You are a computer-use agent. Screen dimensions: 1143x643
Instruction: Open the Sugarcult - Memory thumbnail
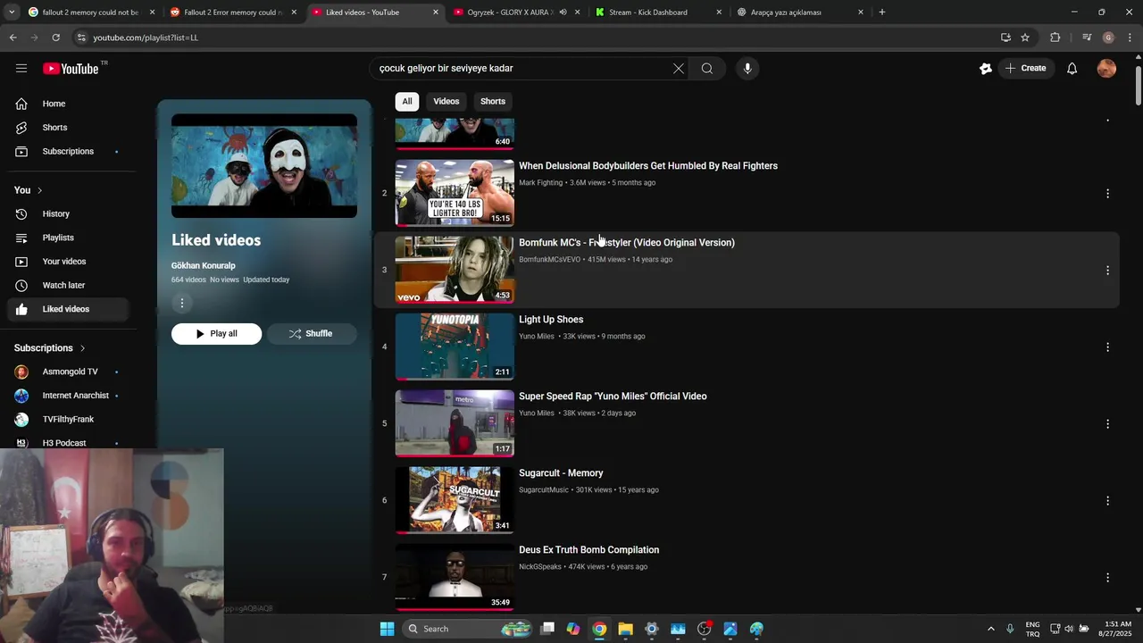click(x=455, y=500)
